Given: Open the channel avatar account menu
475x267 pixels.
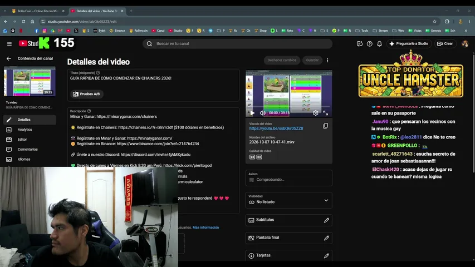Looking at the screenshot, I should click(465, 43).
